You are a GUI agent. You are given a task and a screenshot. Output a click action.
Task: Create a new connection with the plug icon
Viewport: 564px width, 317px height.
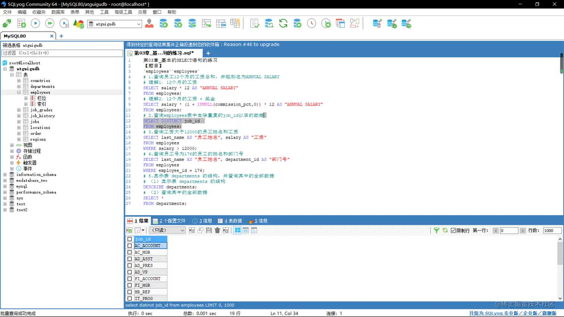(7, 23)
